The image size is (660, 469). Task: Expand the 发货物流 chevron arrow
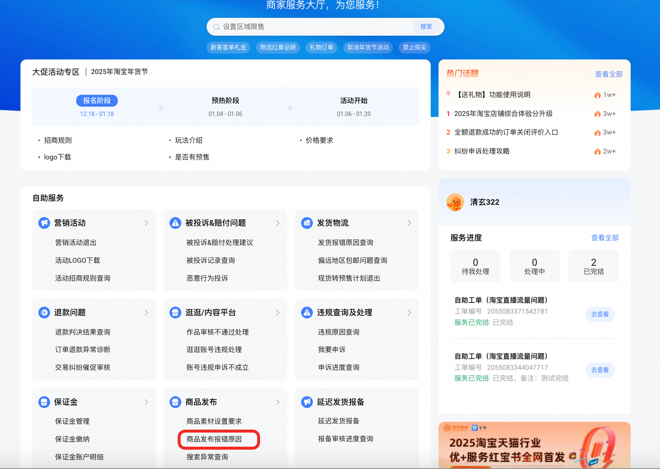(409, 223)
